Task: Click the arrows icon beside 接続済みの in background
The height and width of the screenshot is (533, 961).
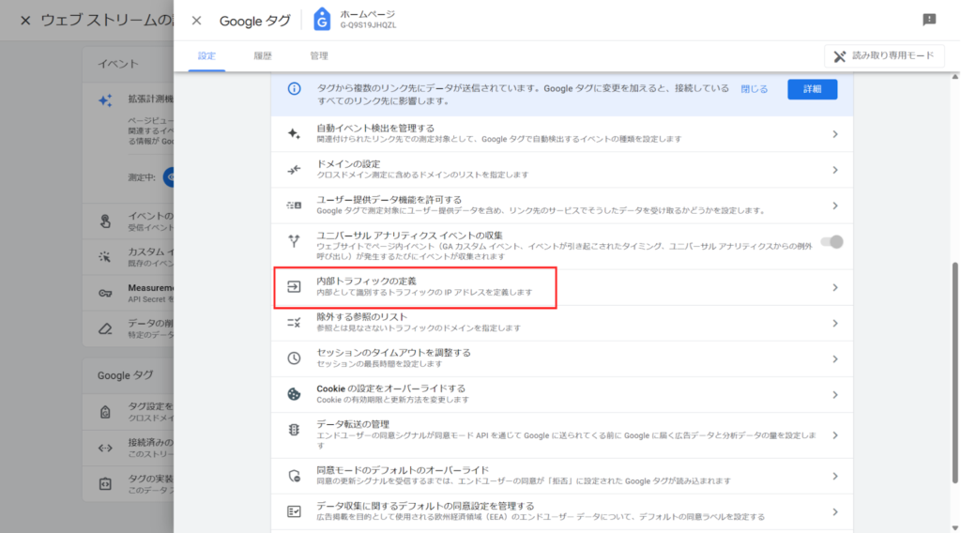Action: (x=105, y=448)
